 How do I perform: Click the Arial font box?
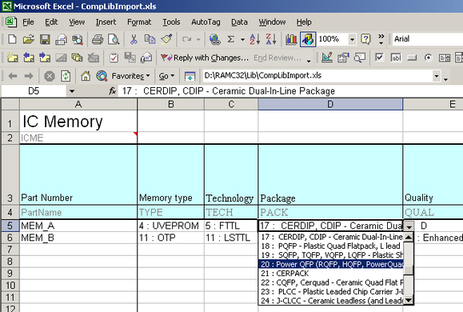428,39
